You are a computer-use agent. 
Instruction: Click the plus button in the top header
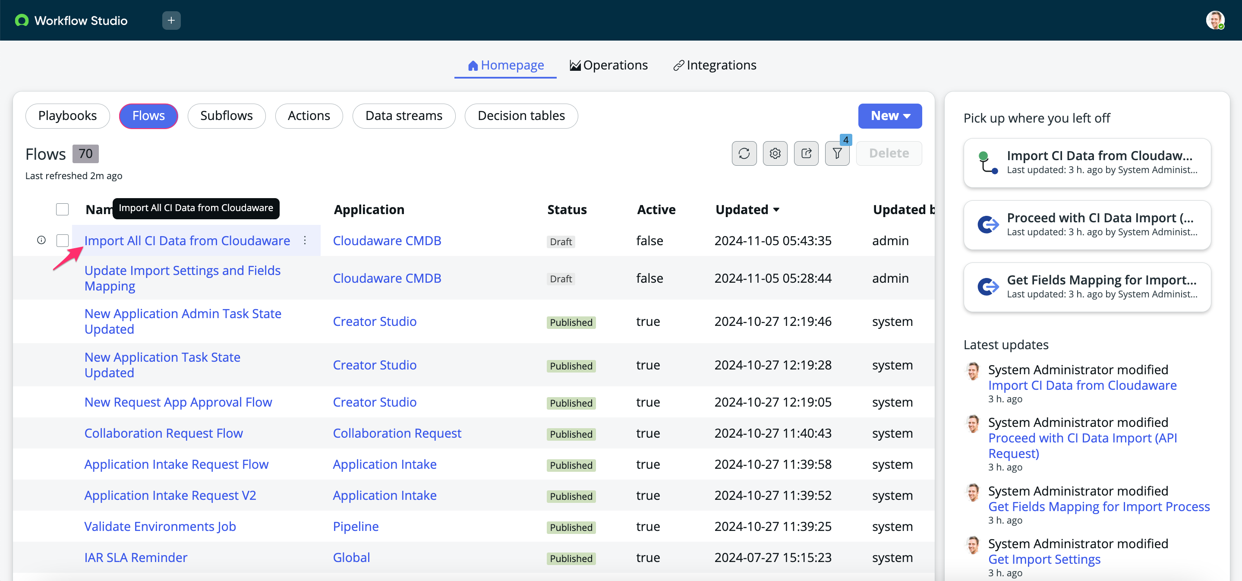click(x=171, y=20)
